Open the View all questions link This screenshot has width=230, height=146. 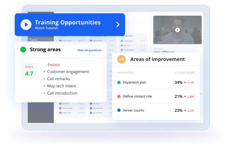pos(90,50)
